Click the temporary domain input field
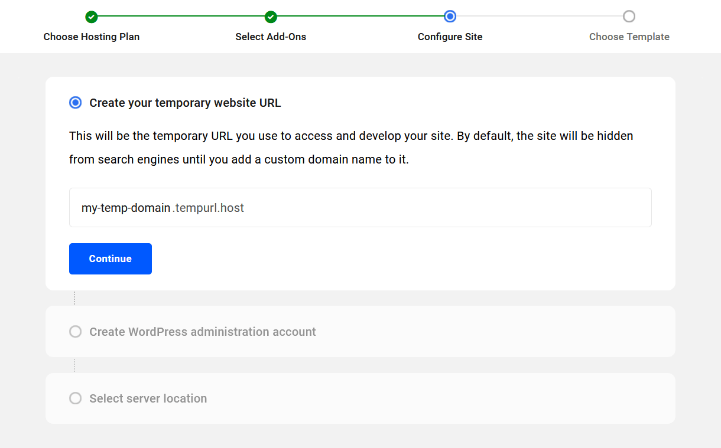721x448 pixels. click(360, 208)
